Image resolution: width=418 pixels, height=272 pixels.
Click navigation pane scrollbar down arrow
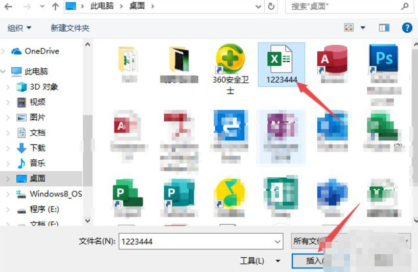click(87, 220)
